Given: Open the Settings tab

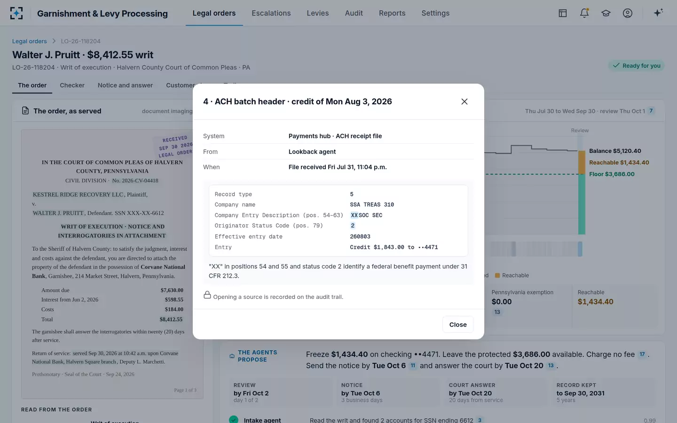Looking at the screenshot, I should 435,13.
